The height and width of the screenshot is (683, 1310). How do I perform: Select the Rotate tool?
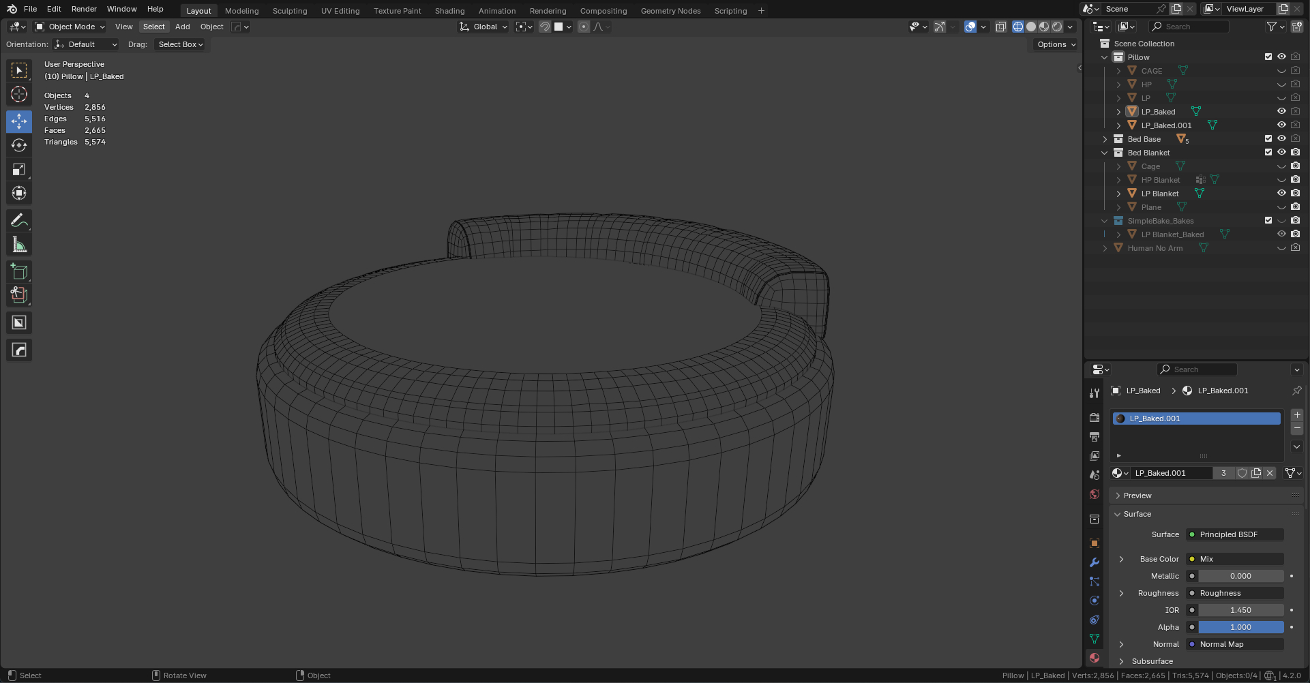point(19,145)
